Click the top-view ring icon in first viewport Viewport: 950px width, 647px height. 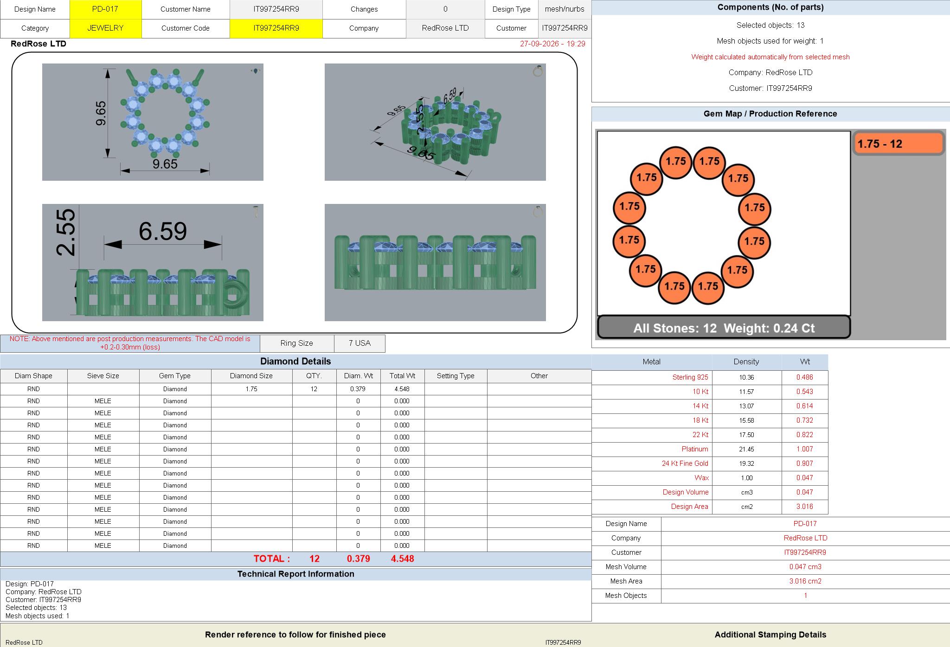click(x=256, y=71)
